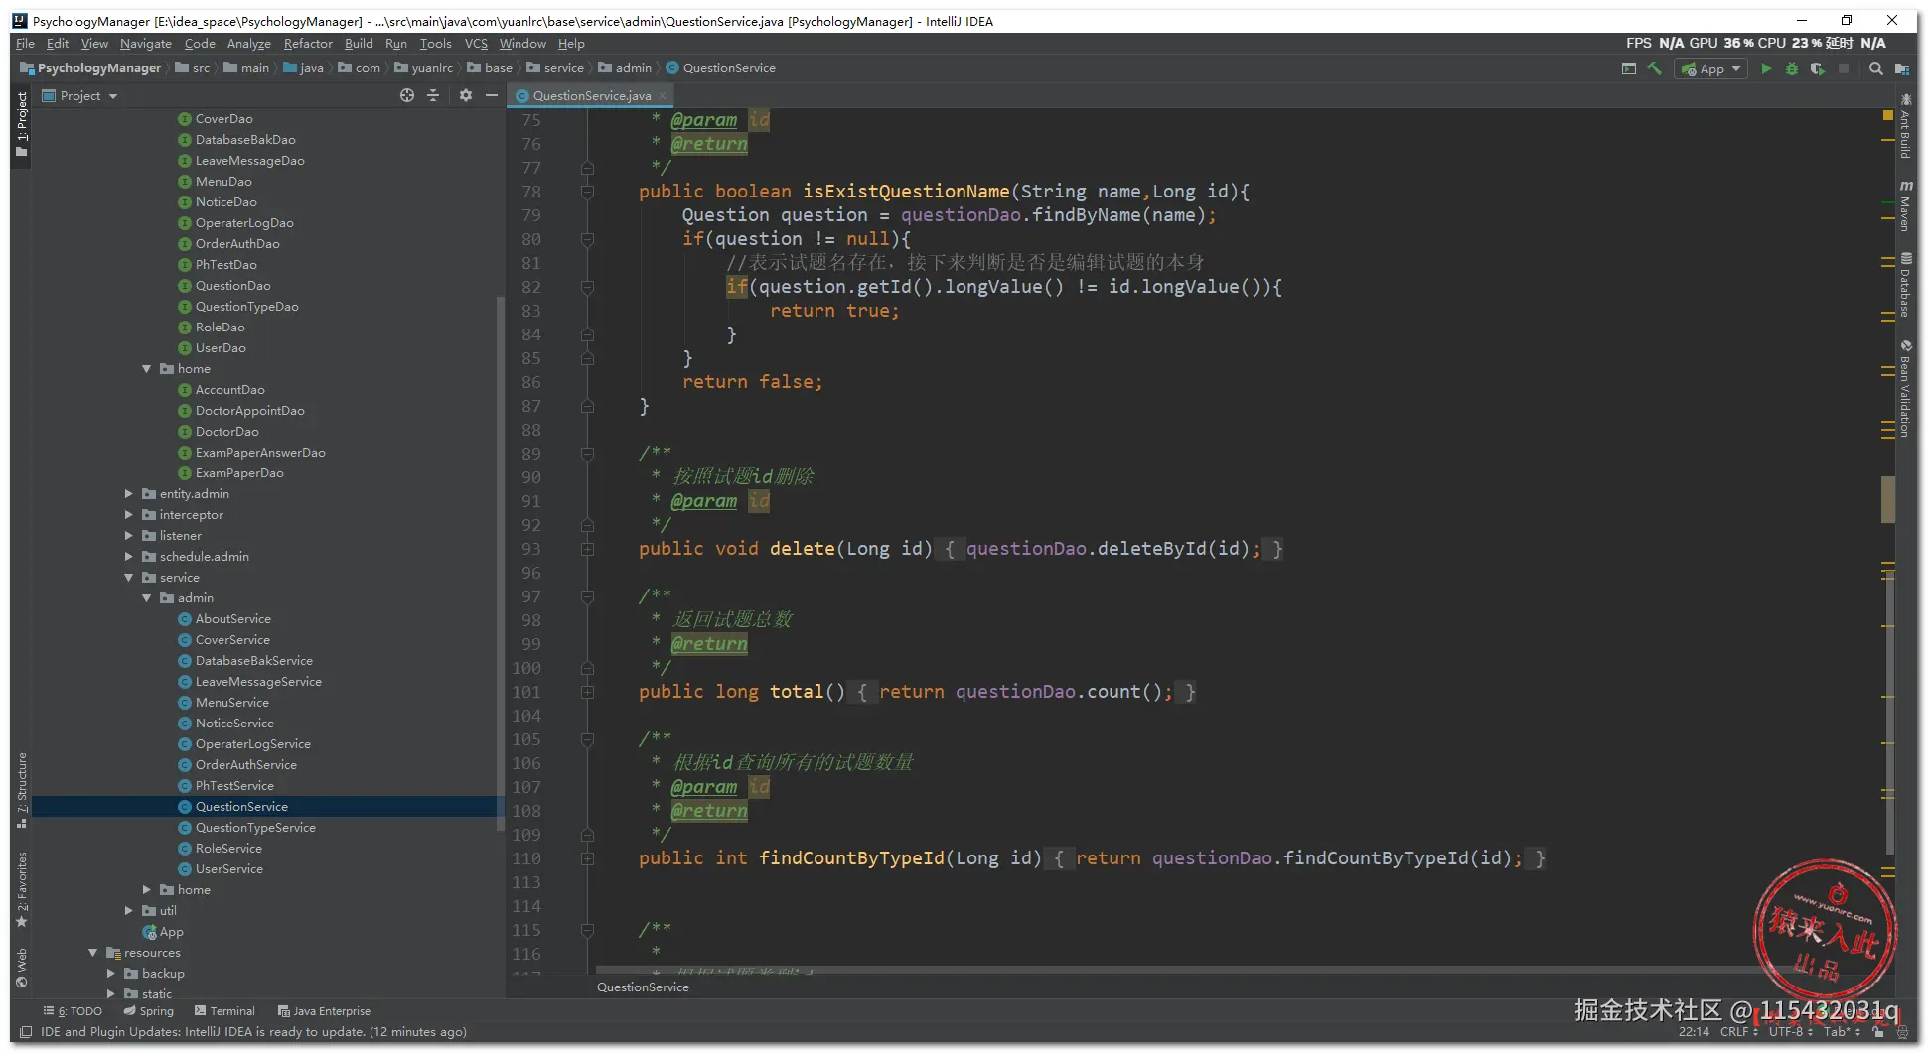Open the App run configuration dropdown

click(x=1711, y=69)
